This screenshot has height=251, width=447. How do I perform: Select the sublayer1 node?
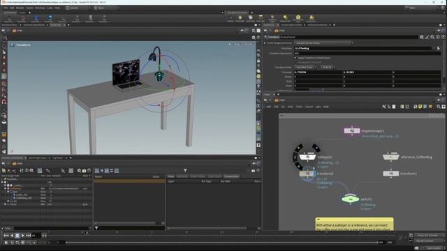(307, 157)
